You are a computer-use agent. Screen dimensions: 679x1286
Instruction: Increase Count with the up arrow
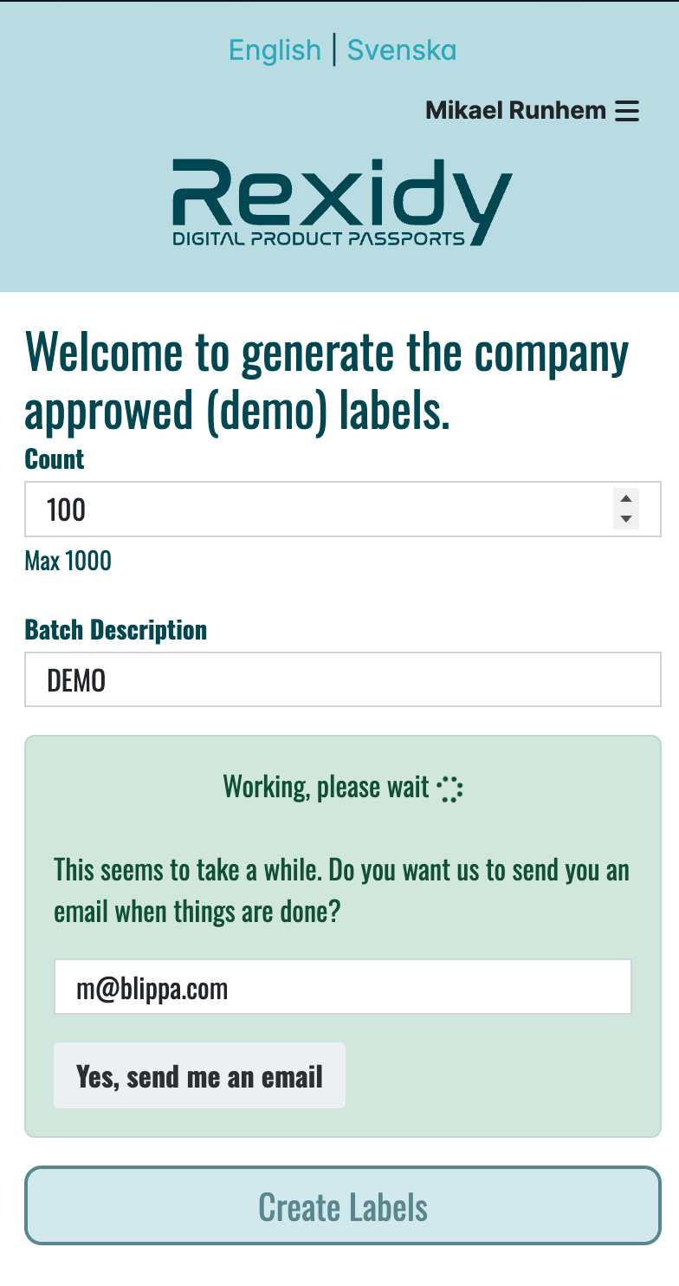coord(626,499)
